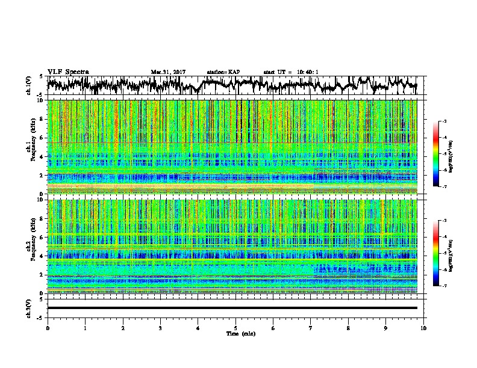Image resolution: width=477 pixels, height=368 pixels.
Task: Click the ch.1 spectrogram panel
Action: click(232, 147)
